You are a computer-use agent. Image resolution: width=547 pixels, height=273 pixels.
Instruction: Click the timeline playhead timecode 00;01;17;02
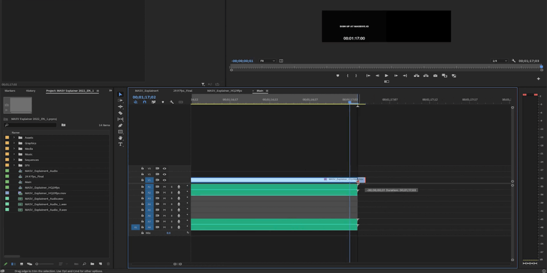click(x=144, y=97)
